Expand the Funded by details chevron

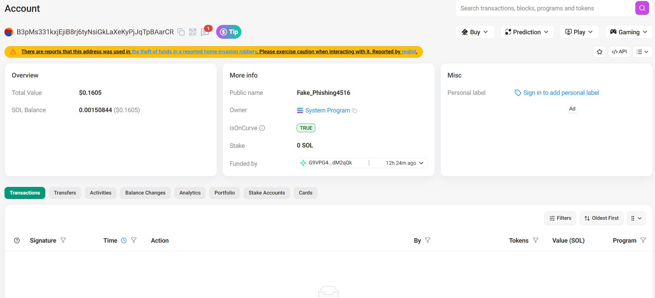(421, 163)
